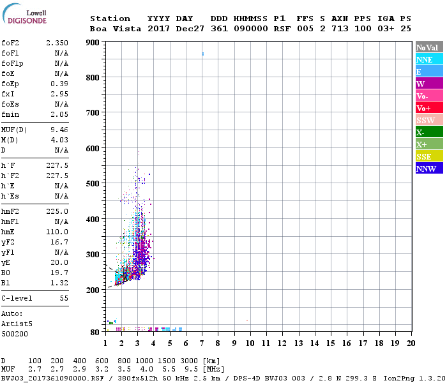Click the isolated echo point near 865 km
The height and width of the screenshot is (383, 447).
202,54
